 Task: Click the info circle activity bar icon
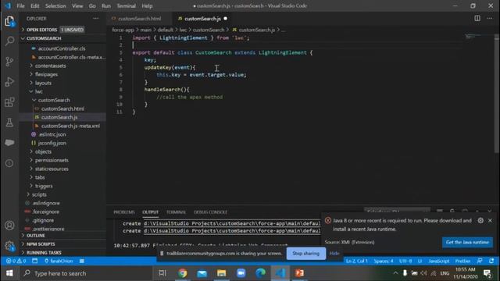(x=9, y=163)
